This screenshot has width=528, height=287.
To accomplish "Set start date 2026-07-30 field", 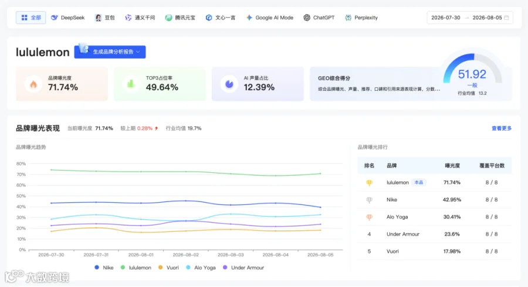I will click(445, 18).
